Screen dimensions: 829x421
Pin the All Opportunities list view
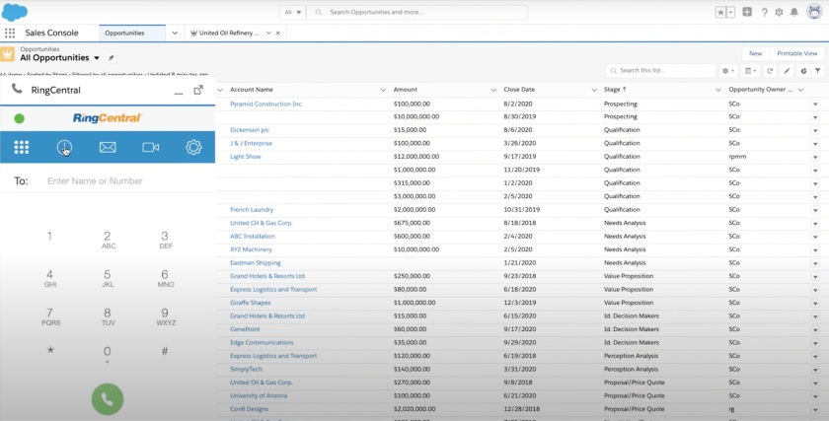tap(111, 58)
